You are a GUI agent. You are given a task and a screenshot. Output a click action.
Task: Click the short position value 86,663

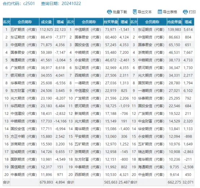174,37
